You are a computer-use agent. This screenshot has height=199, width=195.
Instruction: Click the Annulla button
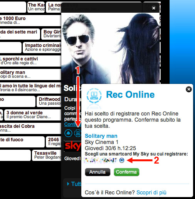(97, 172)
